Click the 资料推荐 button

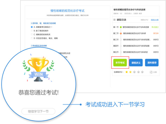pos(151,63)
